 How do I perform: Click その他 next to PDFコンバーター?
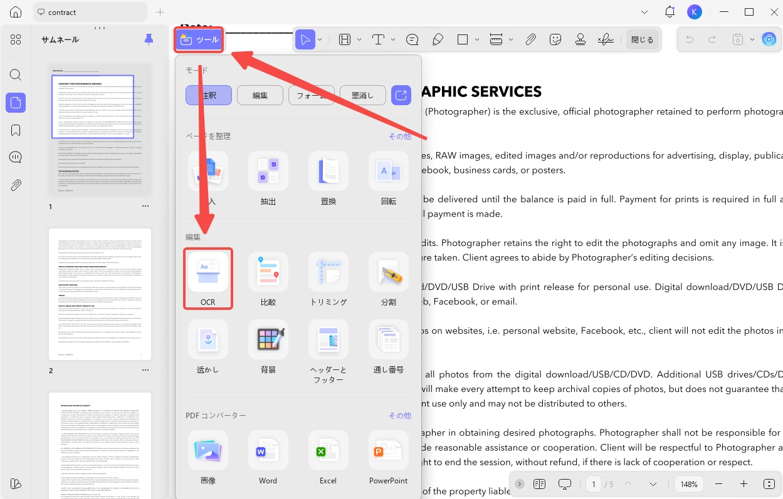pos(399,415)
